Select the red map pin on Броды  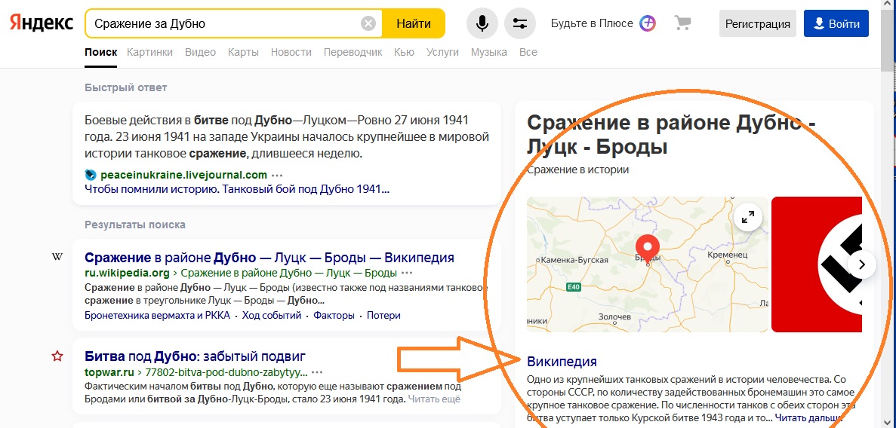tap(648, 248)
